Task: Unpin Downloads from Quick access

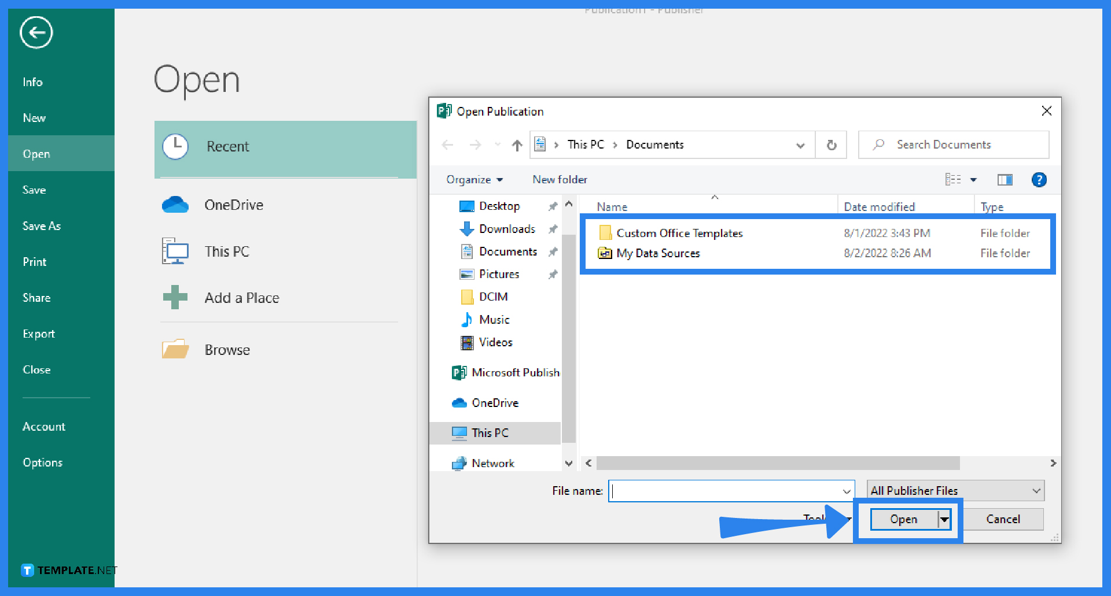Action: (553, 228)
